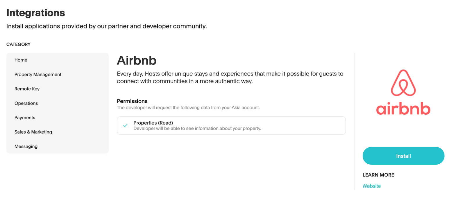465x200 pixels.
Task: Click the Airbnb app title
Action: point(137,61)
